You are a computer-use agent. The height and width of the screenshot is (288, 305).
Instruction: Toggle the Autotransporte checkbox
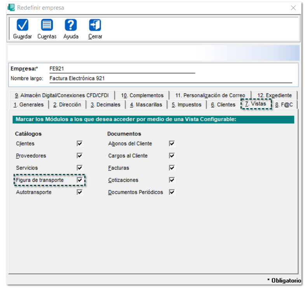point(80,192)
